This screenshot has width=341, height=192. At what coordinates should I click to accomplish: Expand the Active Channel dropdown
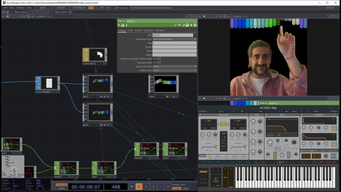click(174, 67)
